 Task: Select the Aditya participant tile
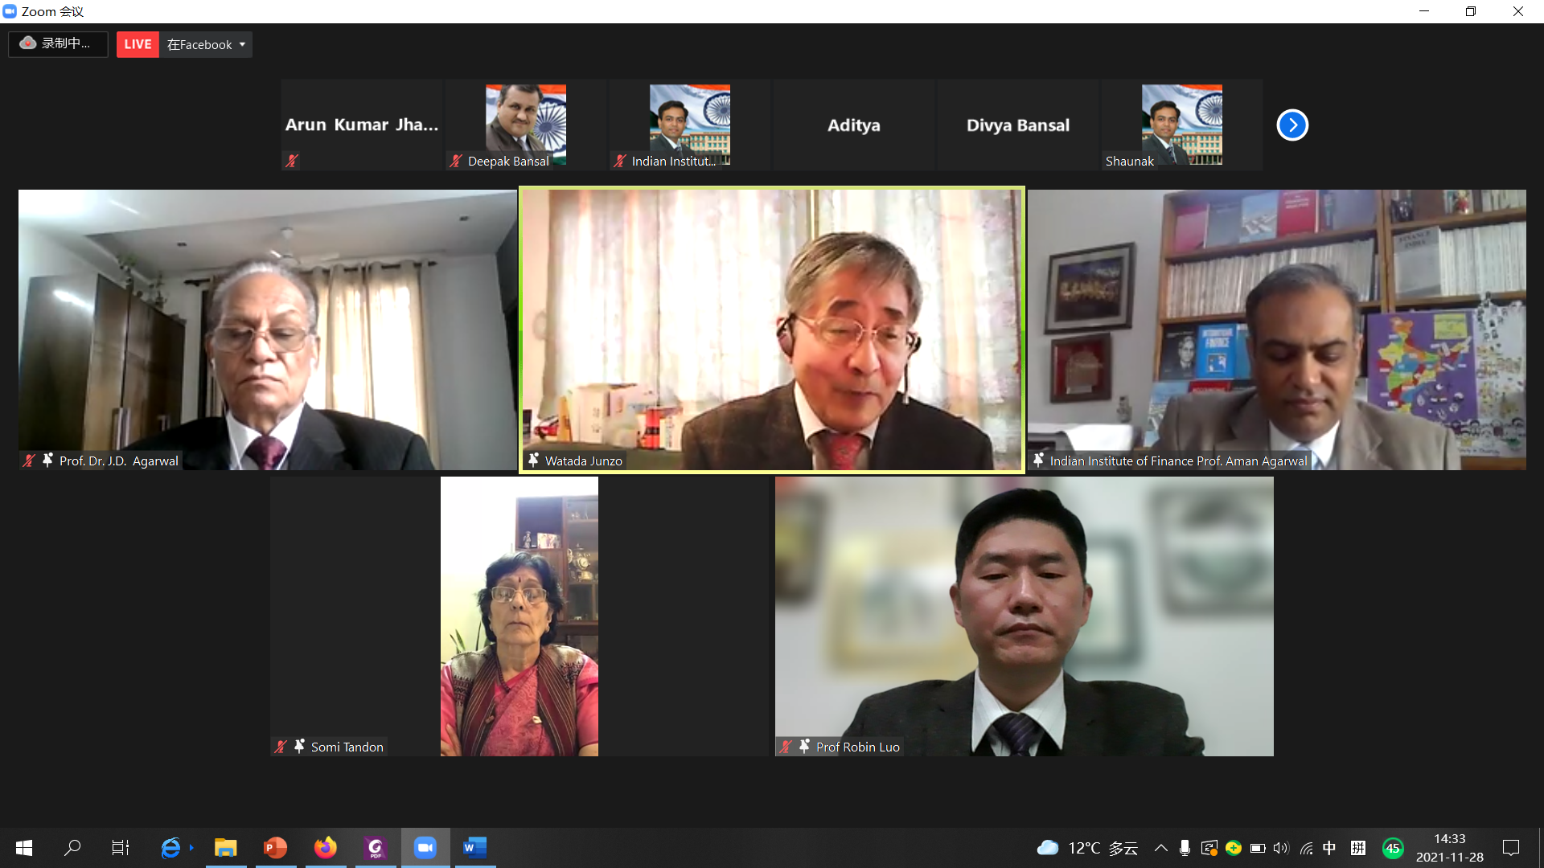tap(853, 125)
